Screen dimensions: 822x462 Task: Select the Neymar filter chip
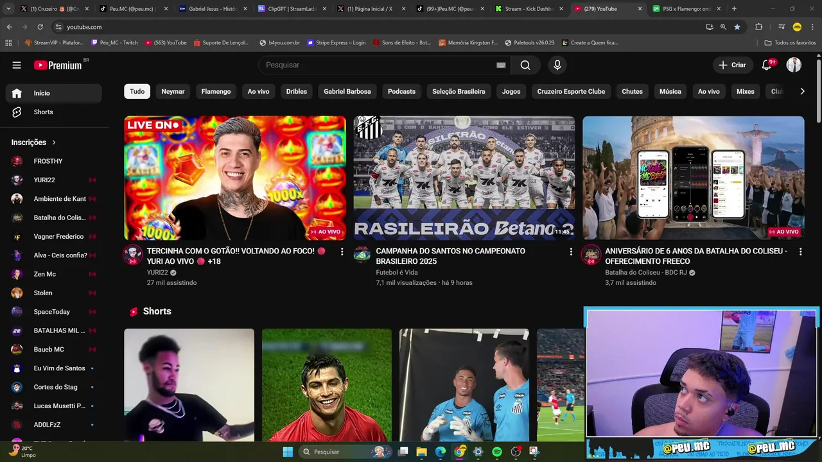(173, 91)
